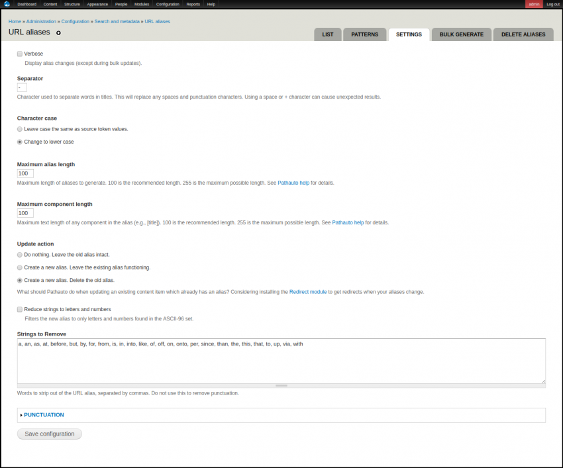Expand the Punctuation section triangle
Screen dimensions: 563x468
point(21,415)
